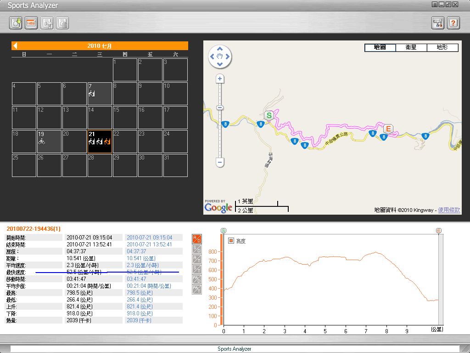Click the orange E end marker on map
The height and width of the screenshot is (353, 470).
(388, 129)
